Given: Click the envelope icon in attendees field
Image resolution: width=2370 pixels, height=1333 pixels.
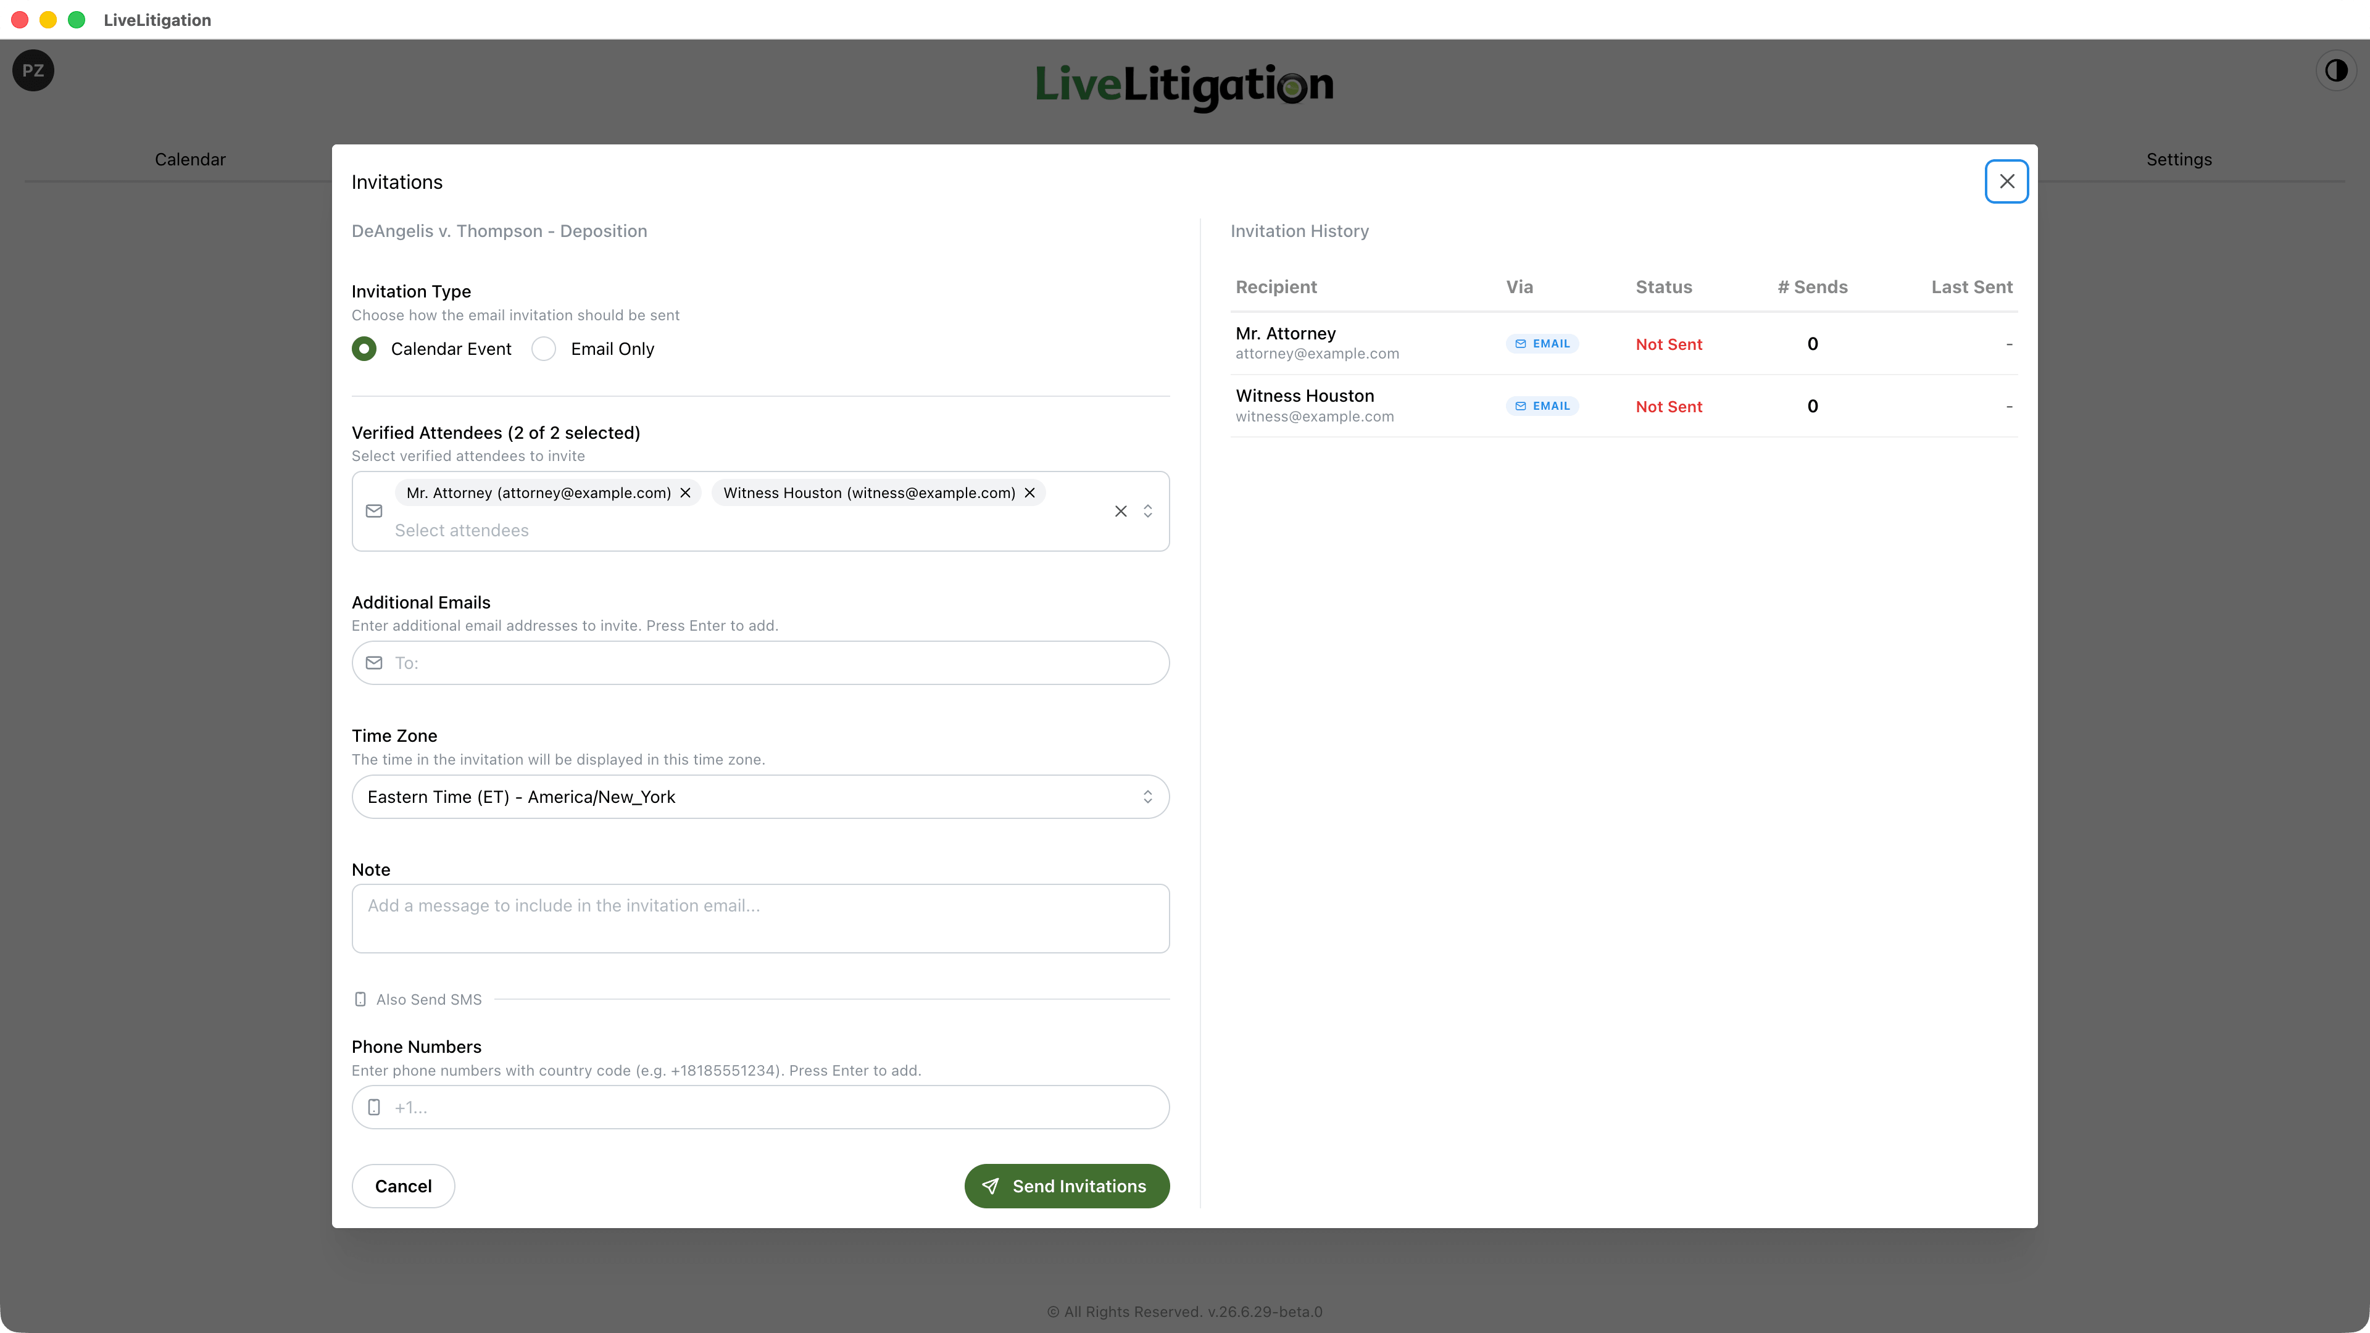Looking at the screenshot, I should (x=373, y=512).
